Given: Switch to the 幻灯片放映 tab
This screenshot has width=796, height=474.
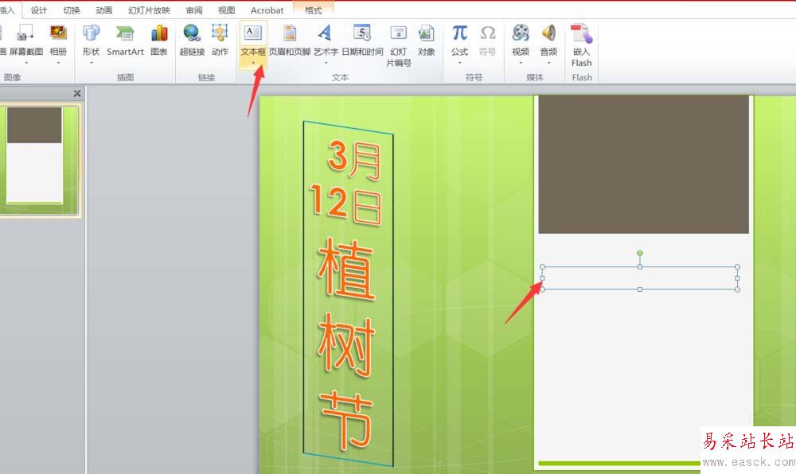Looking at the screenshot, I should tap(149, 10).
